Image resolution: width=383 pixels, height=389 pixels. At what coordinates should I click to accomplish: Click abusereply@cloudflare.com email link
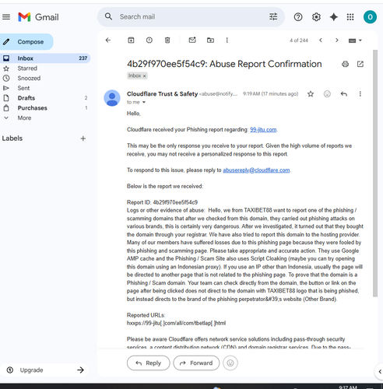tap(256, 170)
